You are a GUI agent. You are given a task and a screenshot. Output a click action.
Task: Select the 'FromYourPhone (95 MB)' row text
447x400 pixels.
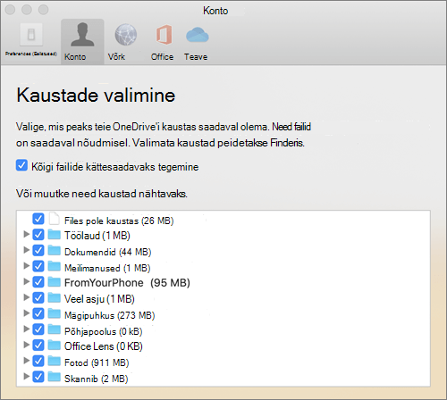[x=127, y=283]
